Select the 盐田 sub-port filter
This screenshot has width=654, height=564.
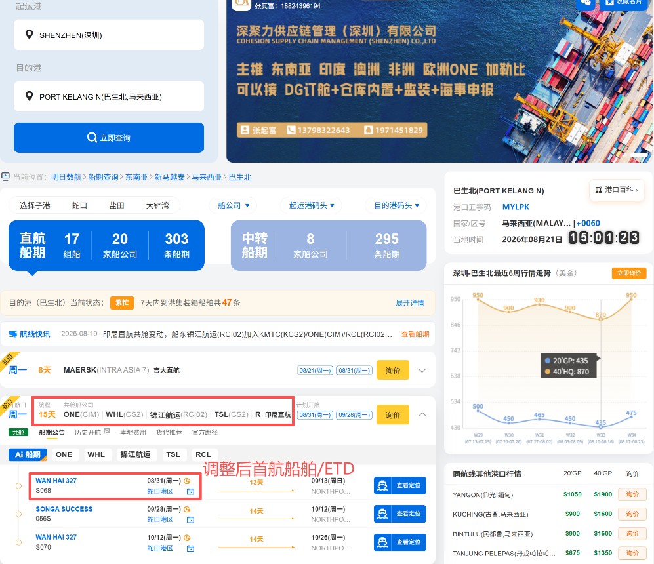[116, 205]
